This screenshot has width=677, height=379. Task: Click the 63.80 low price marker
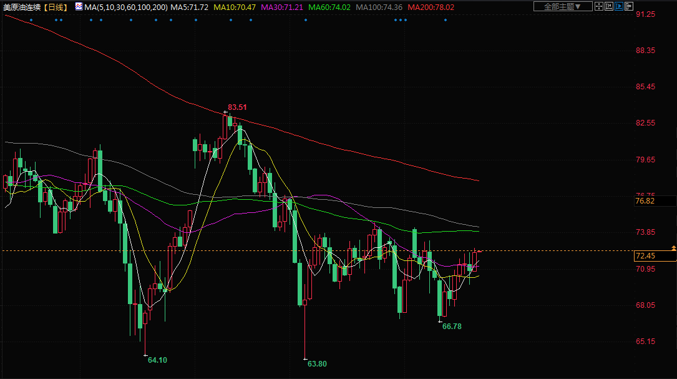pos(317,363)
